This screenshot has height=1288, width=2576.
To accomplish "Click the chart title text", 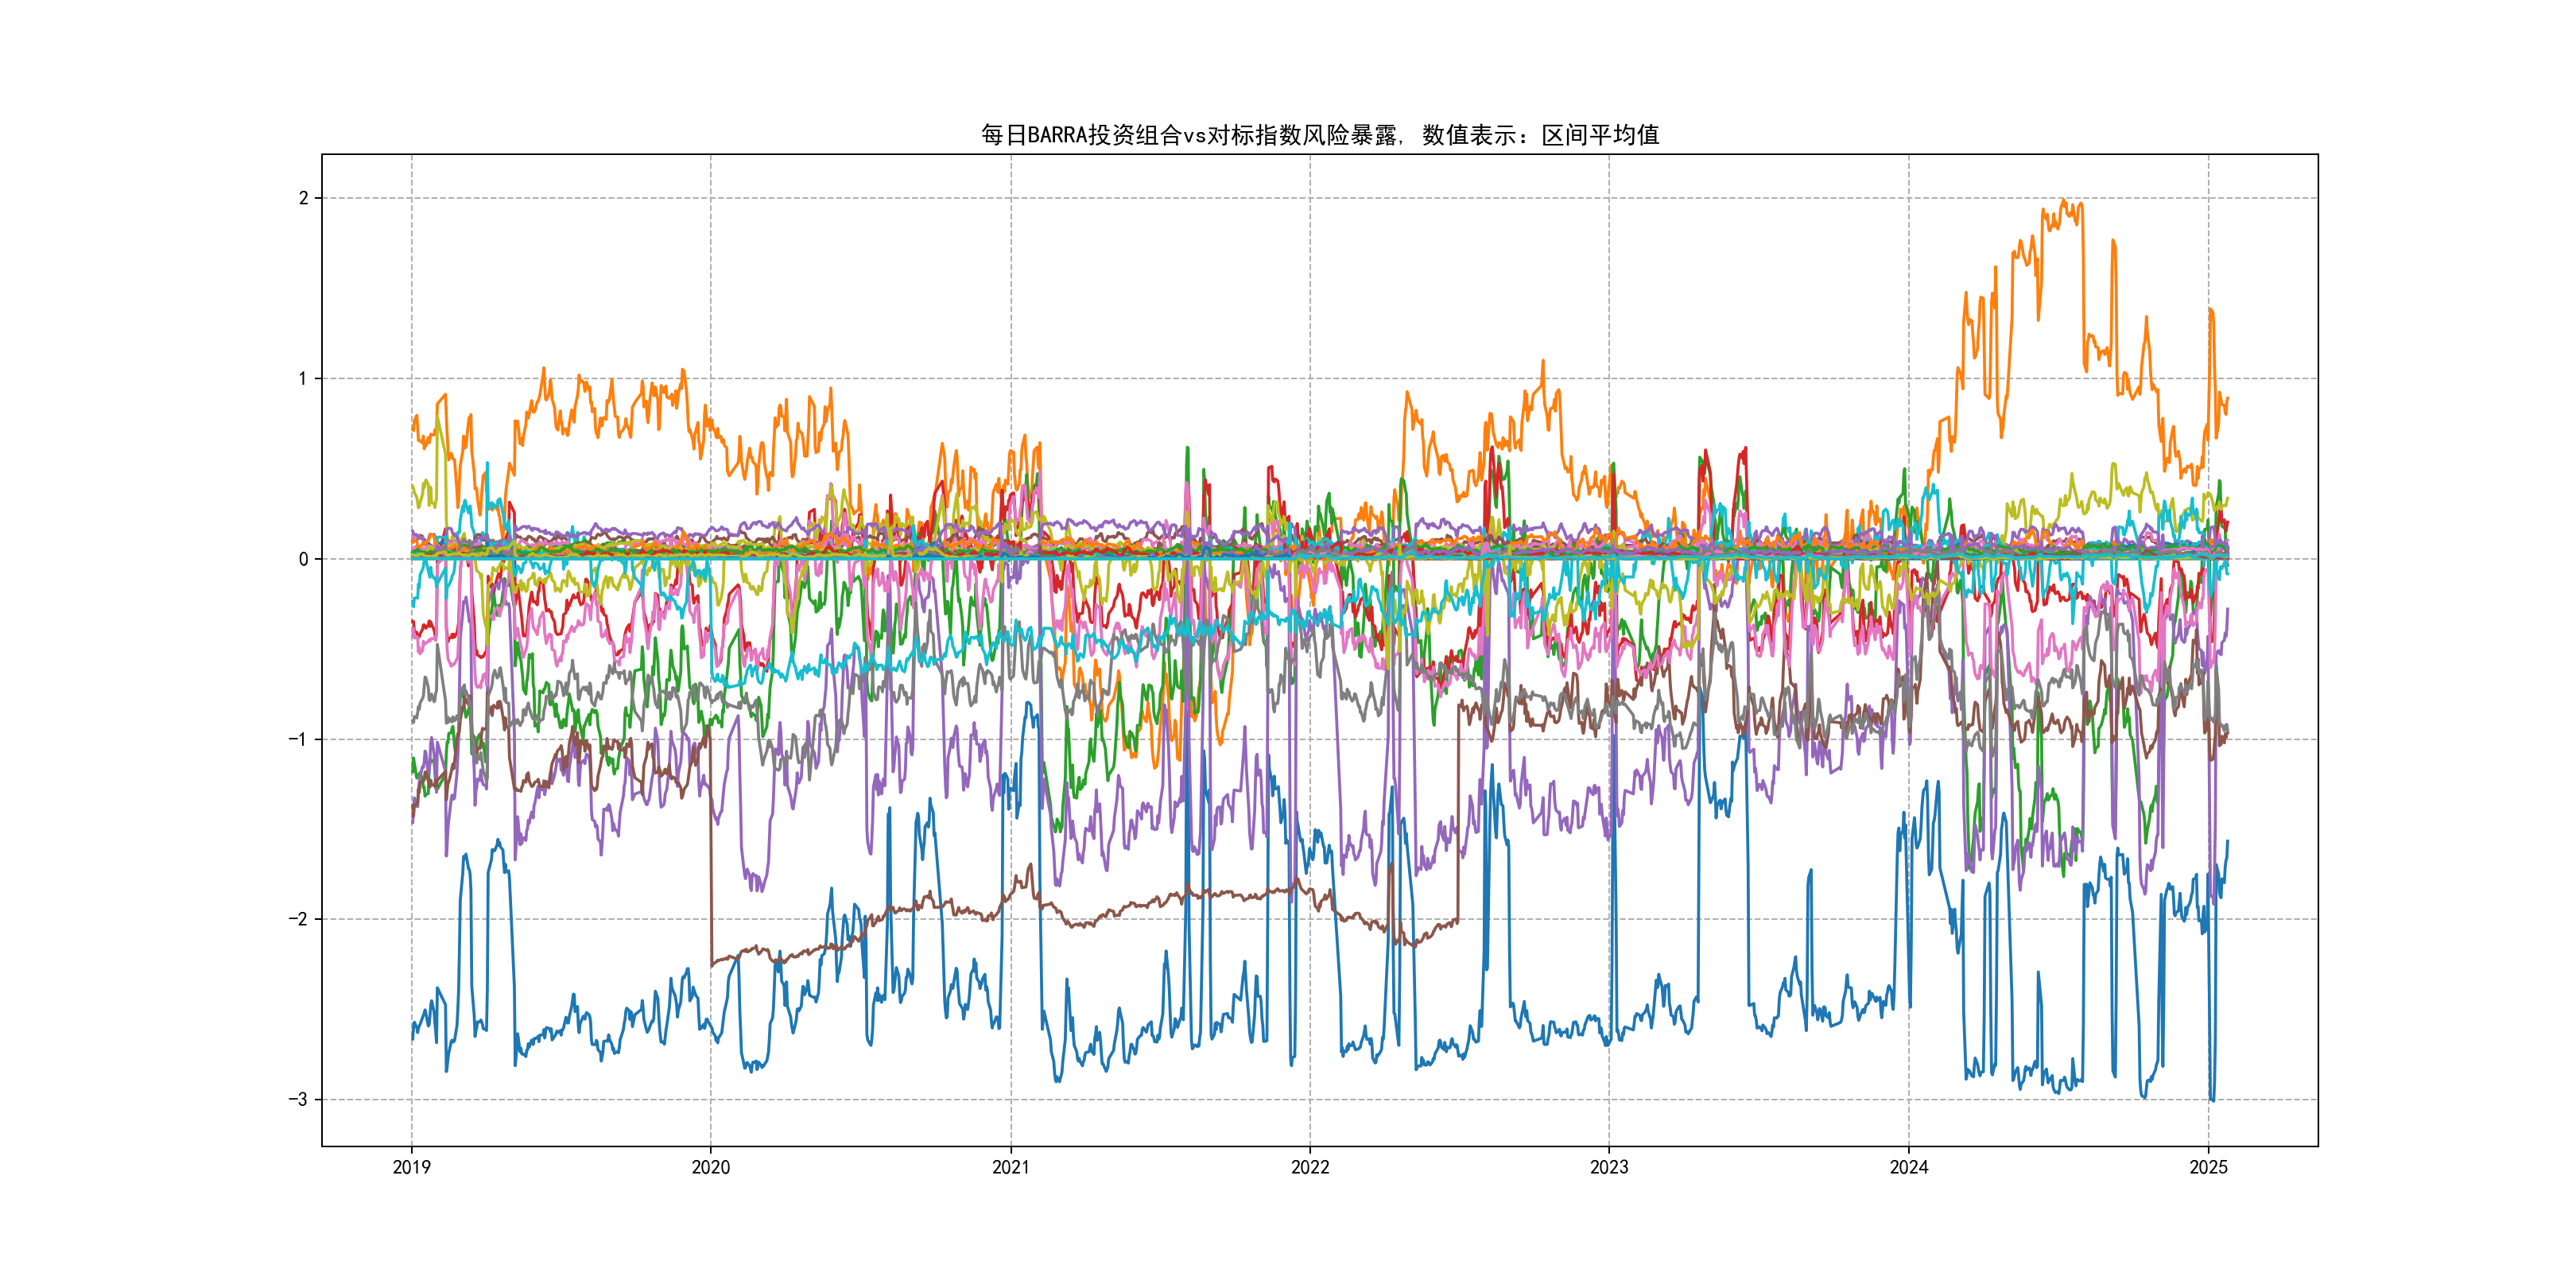I will 1319,135.
